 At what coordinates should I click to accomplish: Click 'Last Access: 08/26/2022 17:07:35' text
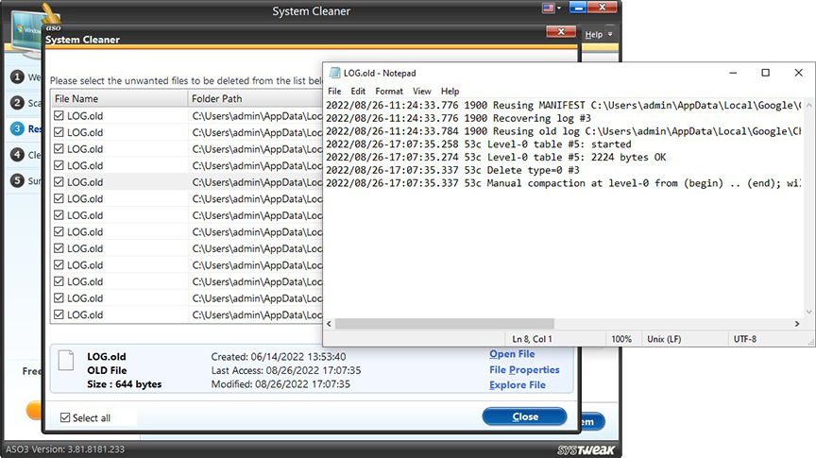(x=286, y=370)
